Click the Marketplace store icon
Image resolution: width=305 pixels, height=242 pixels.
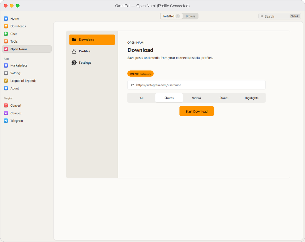(6, 65)
